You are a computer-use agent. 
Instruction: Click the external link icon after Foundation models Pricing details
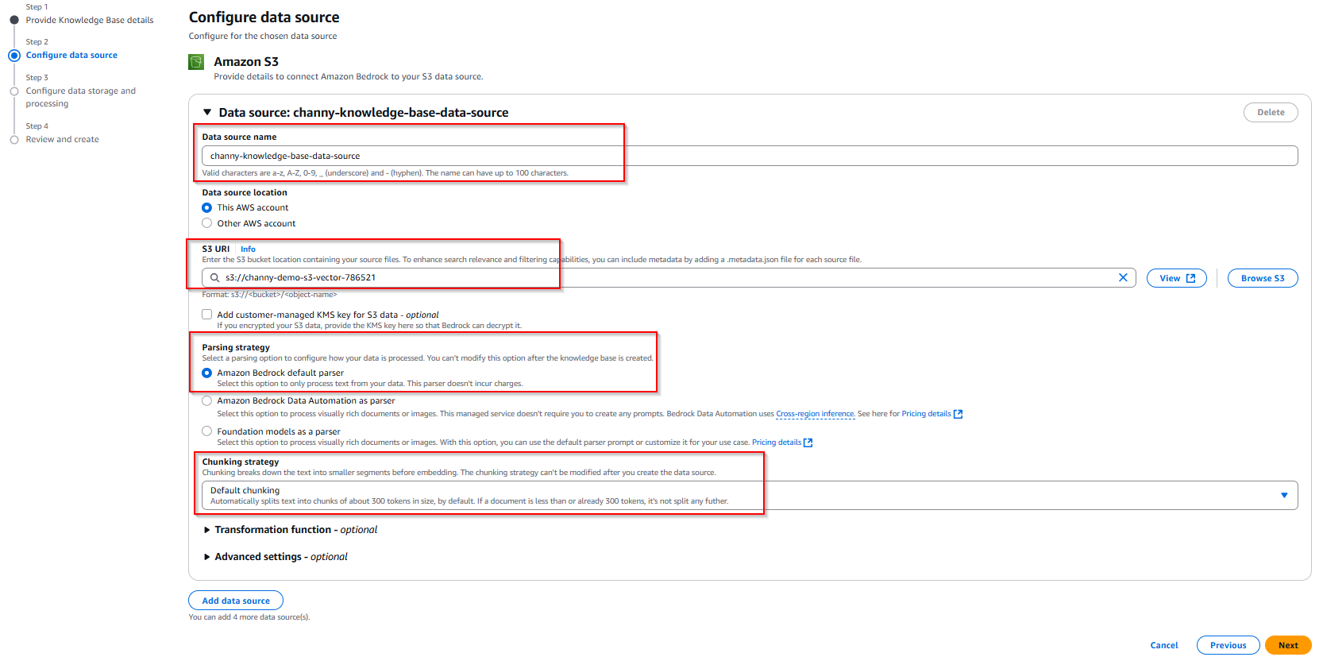(808, 443)
